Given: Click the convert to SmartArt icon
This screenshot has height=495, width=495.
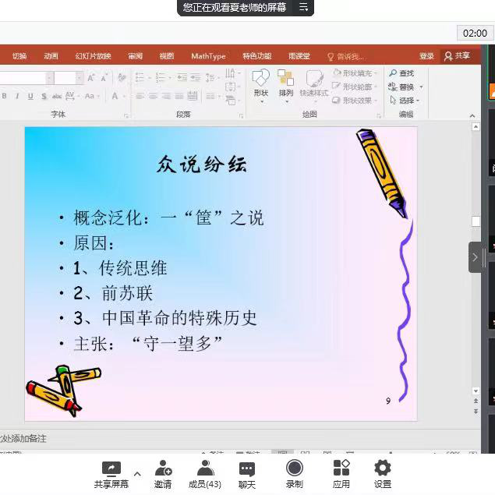Looking at the screenshot, I should 231,101.
